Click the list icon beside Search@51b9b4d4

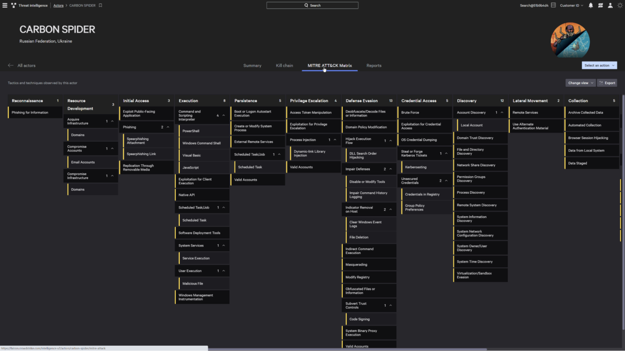(x=553, y=5)
